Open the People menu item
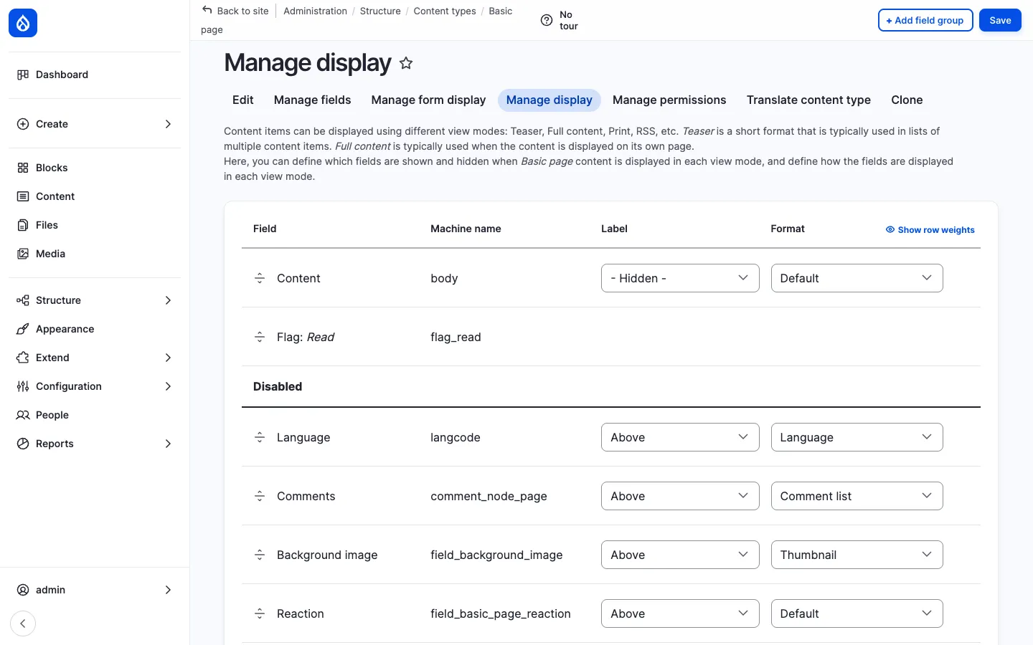The width and height of the screenshot is (1033, 645). click(95, 415)
